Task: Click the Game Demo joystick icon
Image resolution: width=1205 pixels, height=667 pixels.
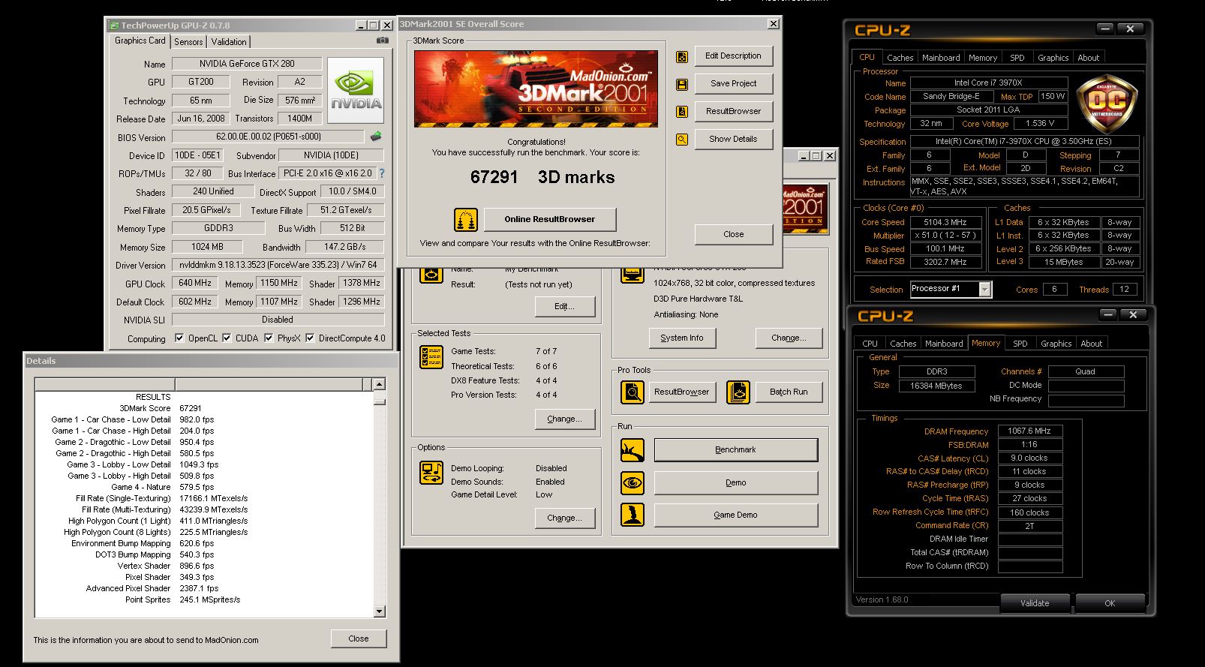Action: (x=633, y=515)
